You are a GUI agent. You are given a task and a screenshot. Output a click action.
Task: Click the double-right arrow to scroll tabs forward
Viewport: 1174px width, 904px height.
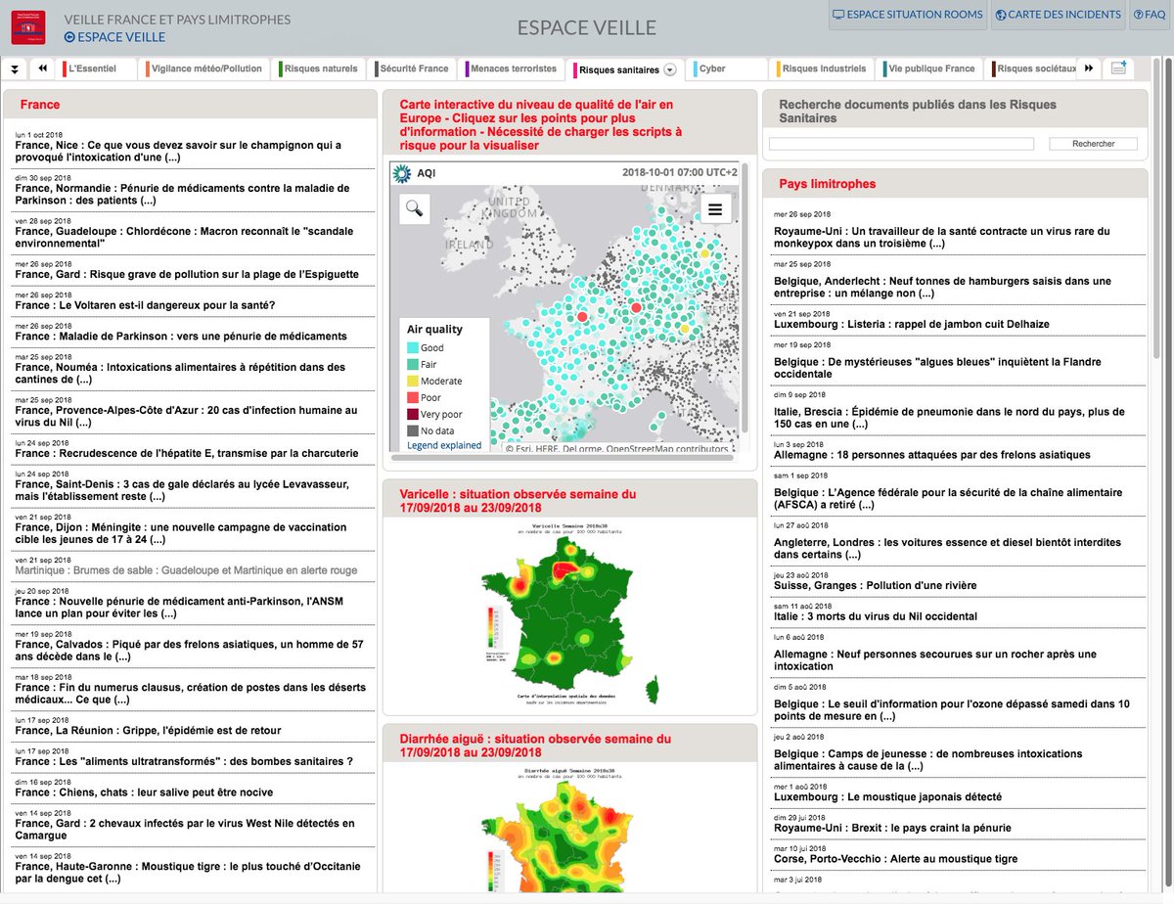coord(1088,69)
